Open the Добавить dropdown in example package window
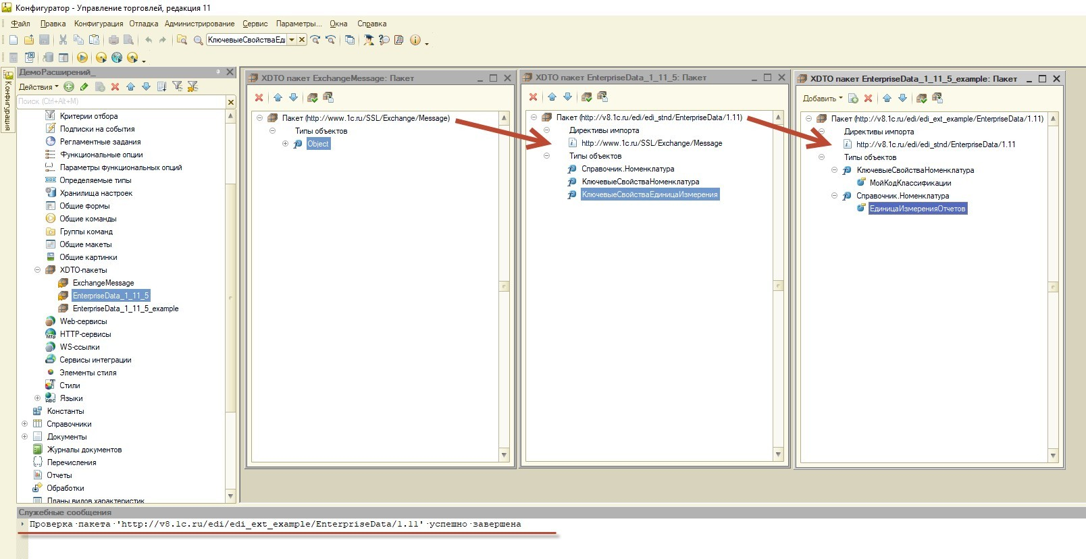This screenshot has width=1086, height=559. 823,99
